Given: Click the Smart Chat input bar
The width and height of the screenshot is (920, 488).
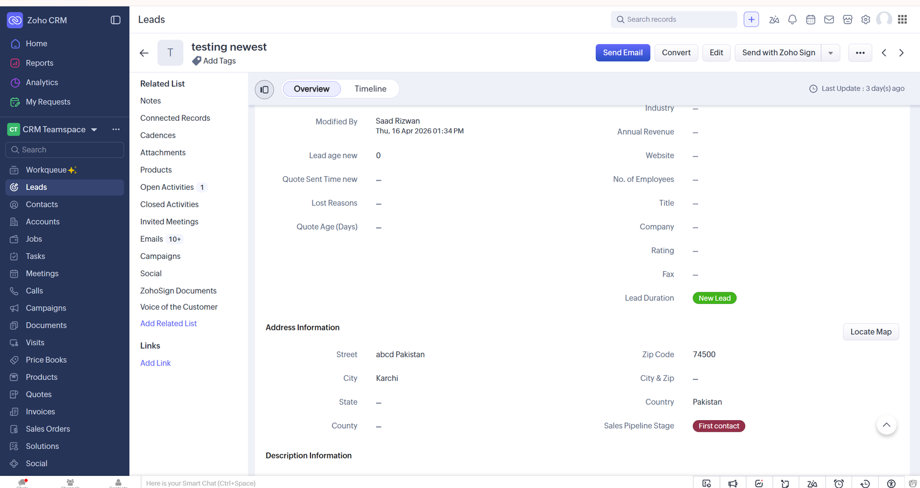Looking at the screenshot, I should [416, 483].
